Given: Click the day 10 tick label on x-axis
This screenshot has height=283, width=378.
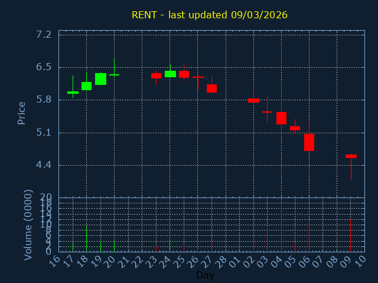Looking at the screenshot, I should pyautogui.click(x=360, y=261).
